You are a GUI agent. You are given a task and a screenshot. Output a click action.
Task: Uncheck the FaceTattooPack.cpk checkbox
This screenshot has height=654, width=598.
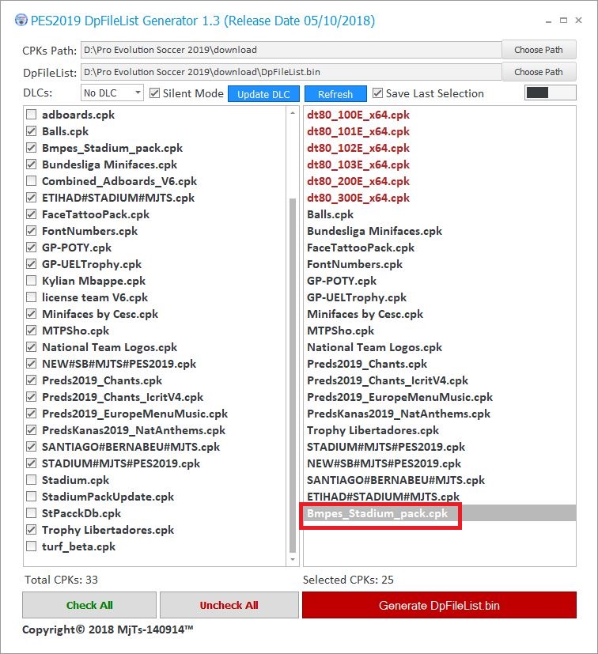point(32,214)
